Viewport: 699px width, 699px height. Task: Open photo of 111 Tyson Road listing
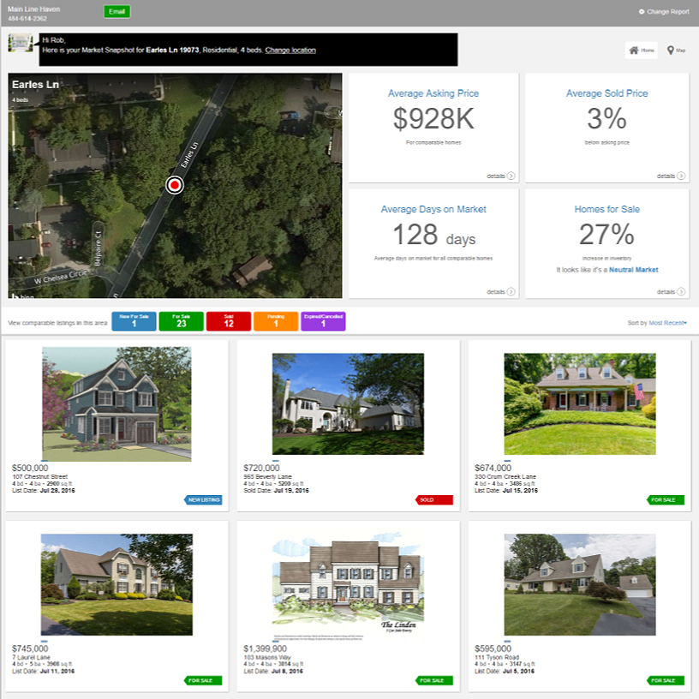pyautogui.click(x=580, y=584)
